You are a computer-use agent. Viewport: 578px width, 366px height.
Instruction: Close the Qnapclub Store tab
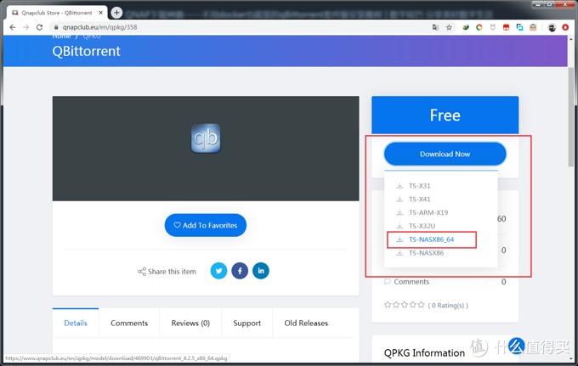pos(100,13)
